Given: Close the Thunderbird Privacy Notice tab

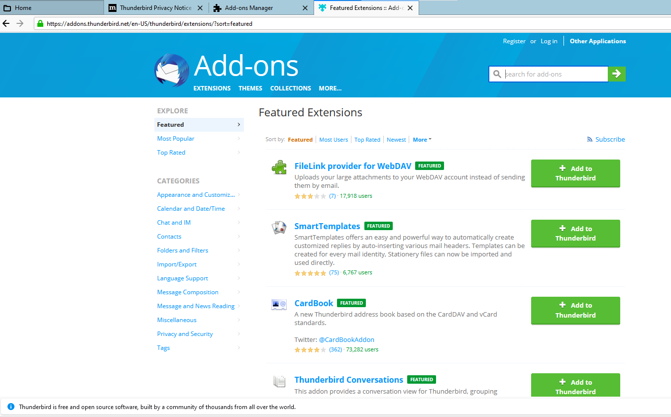Looking at the screenshot, I should point(200,8).
